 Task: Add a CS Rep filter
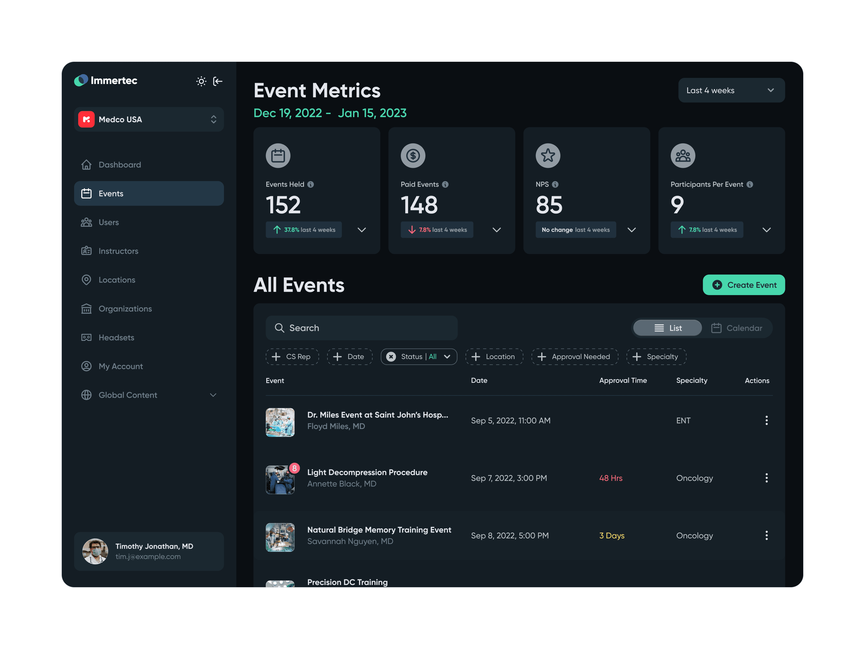coord(292,356)
